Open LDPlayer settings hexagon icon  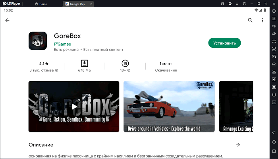274,11
